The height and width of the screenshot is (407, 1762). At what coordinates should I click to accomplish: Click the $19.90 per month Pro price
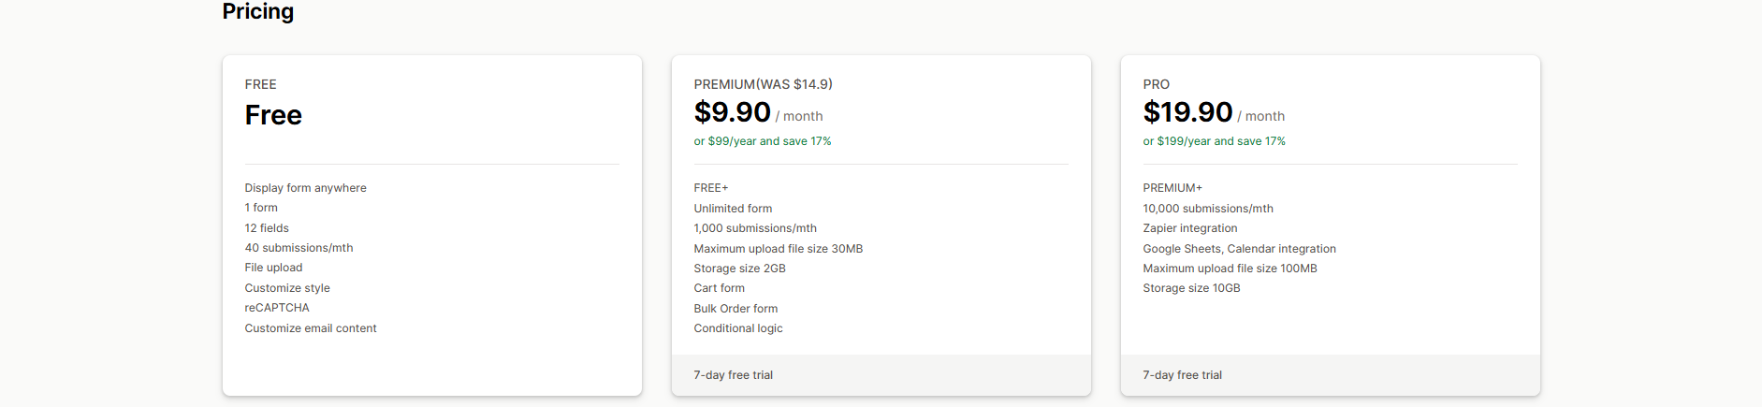(1187, 112)
